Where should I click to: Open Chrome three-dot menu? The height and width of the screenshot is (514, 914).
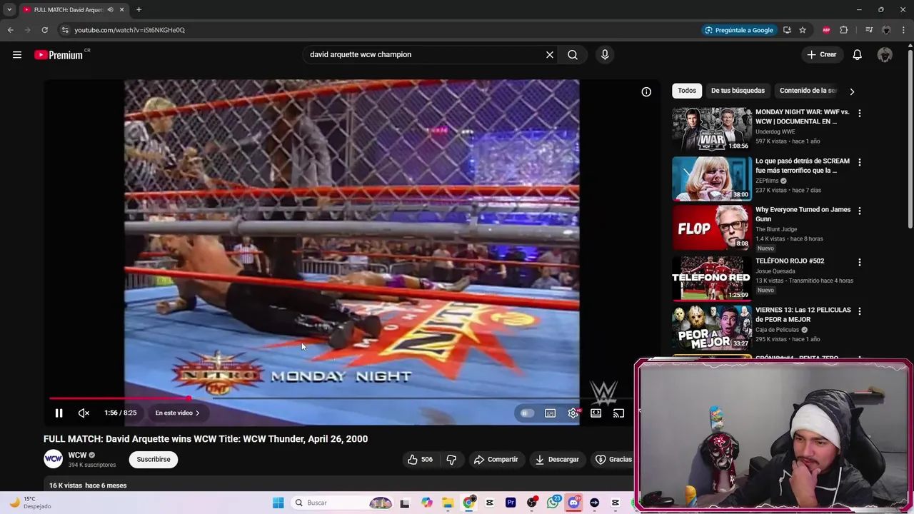tap(904, 30)
